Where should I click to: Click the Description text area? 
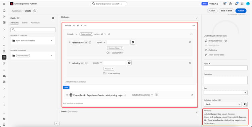tap(226, 80)
